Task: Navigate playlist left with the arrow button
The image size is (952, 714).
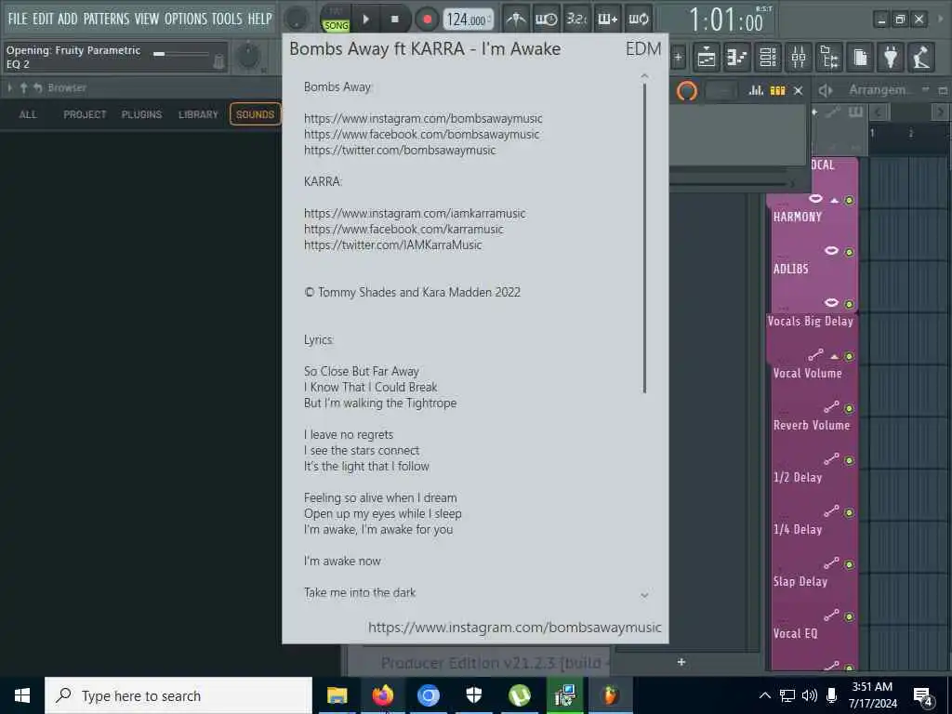Action: click(x=879, y=112)
